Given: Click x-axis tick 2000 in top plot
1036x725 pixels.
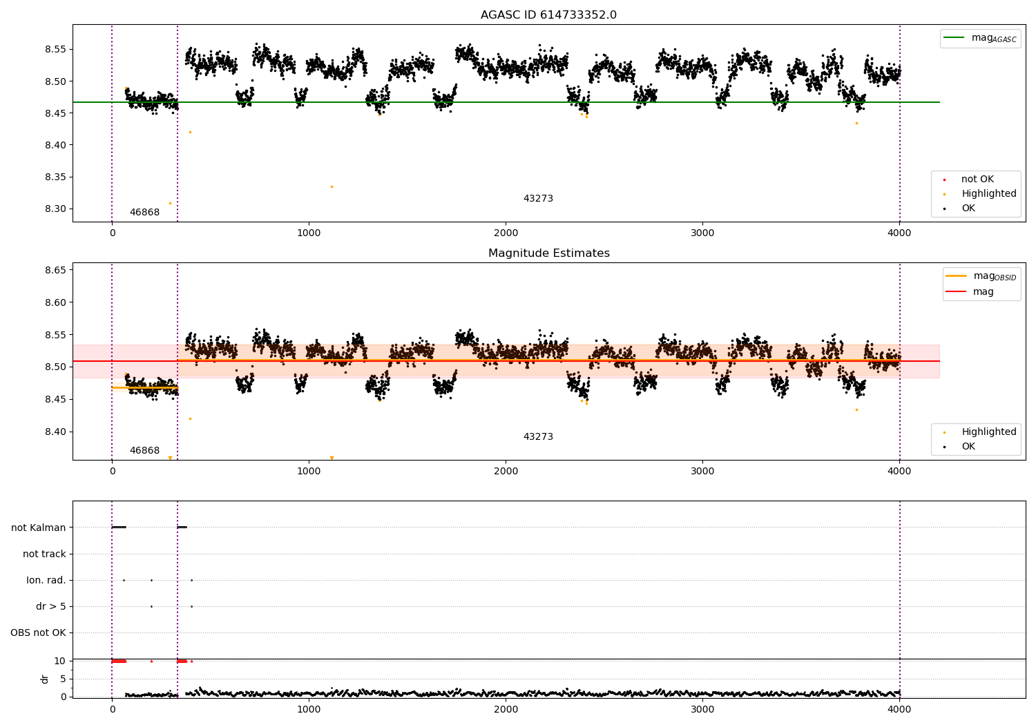Looking at the screenshot, I should coord(506,233).
